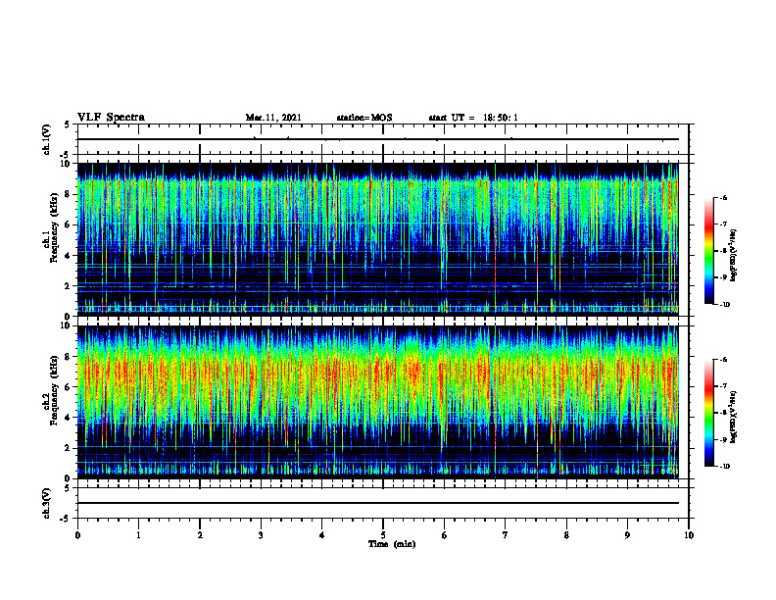Click the lower color scale bar
776x600 pixels.
coord(708,413)
